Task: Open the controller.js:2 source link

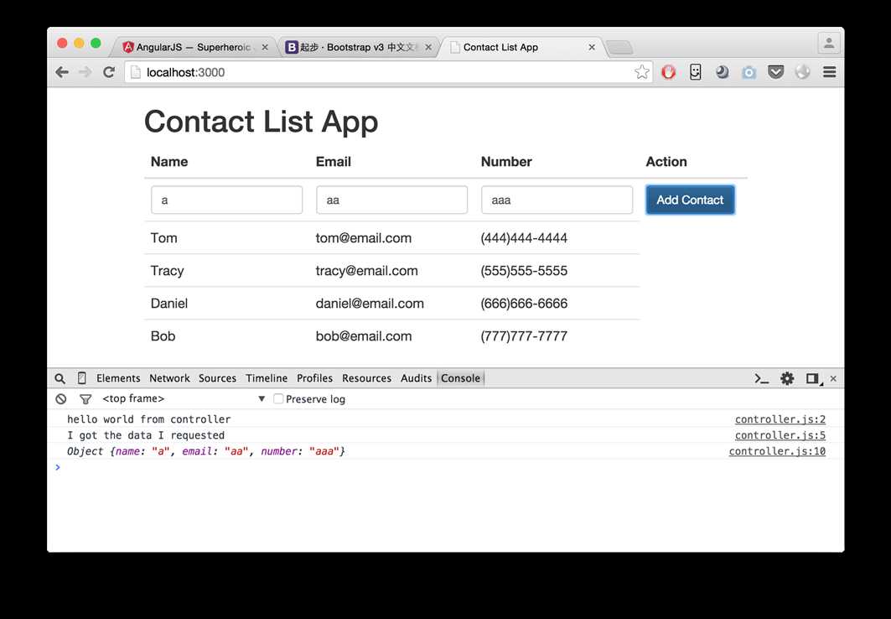Action: click(x=780, y=419)
